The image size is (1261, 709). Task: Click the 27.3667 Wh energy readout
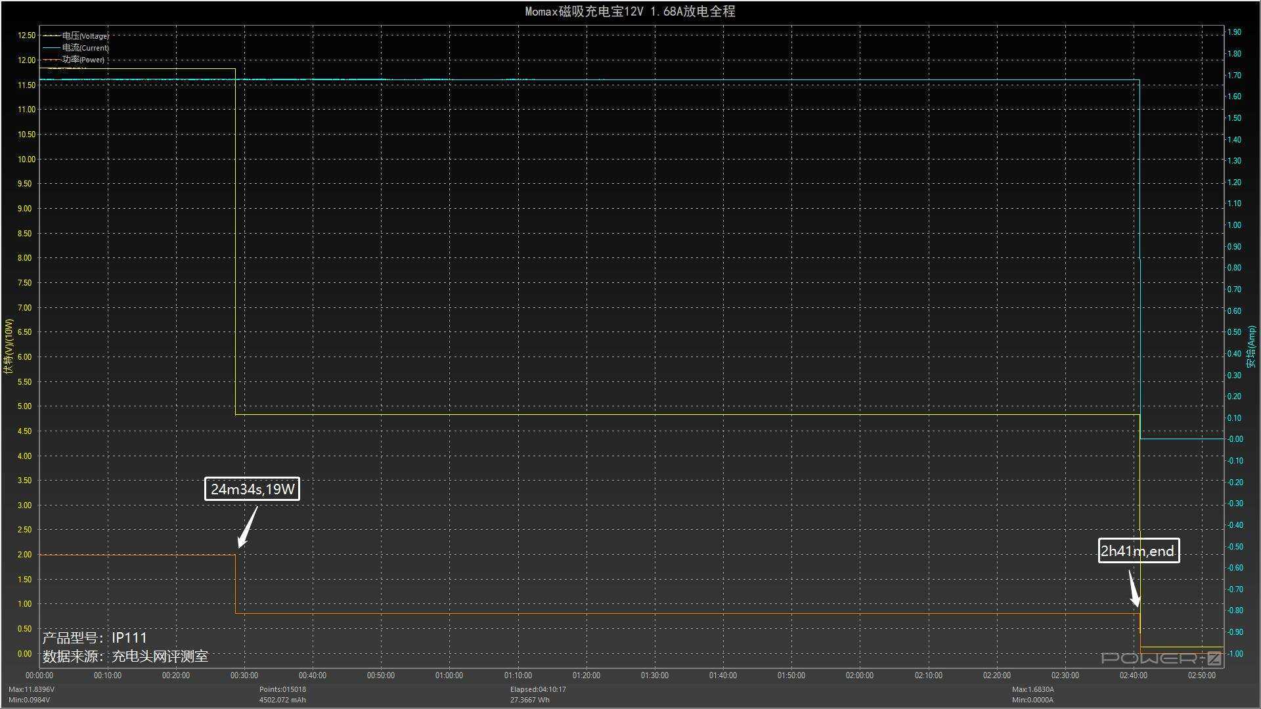point(530,700)
